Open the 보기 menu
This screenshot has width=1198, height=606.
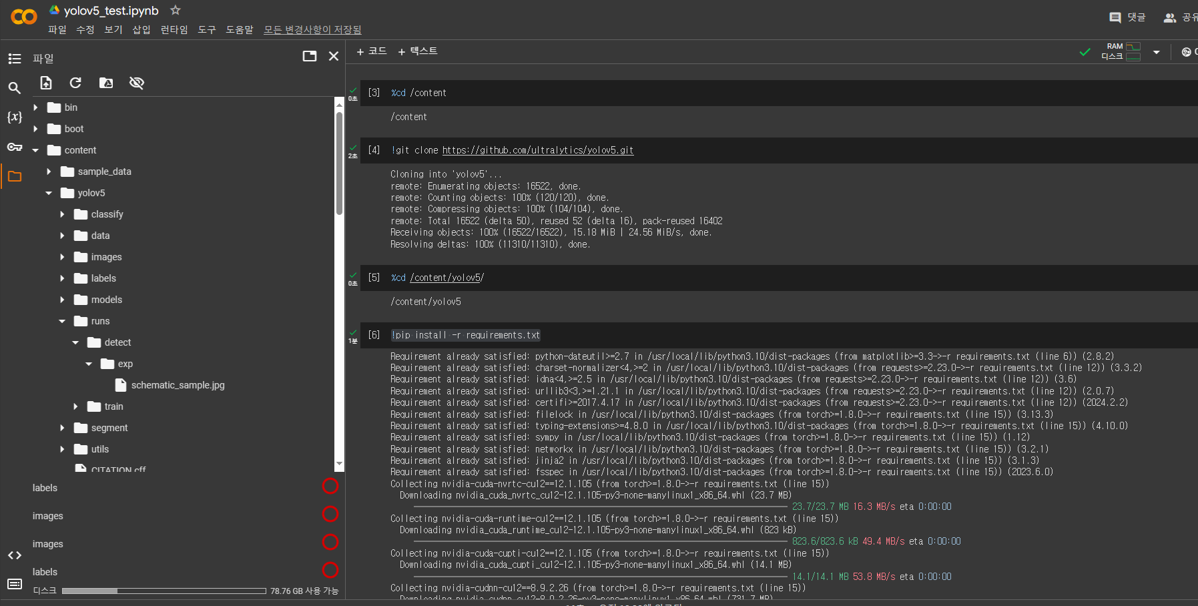pyautogui.click(x=113, y=29)
